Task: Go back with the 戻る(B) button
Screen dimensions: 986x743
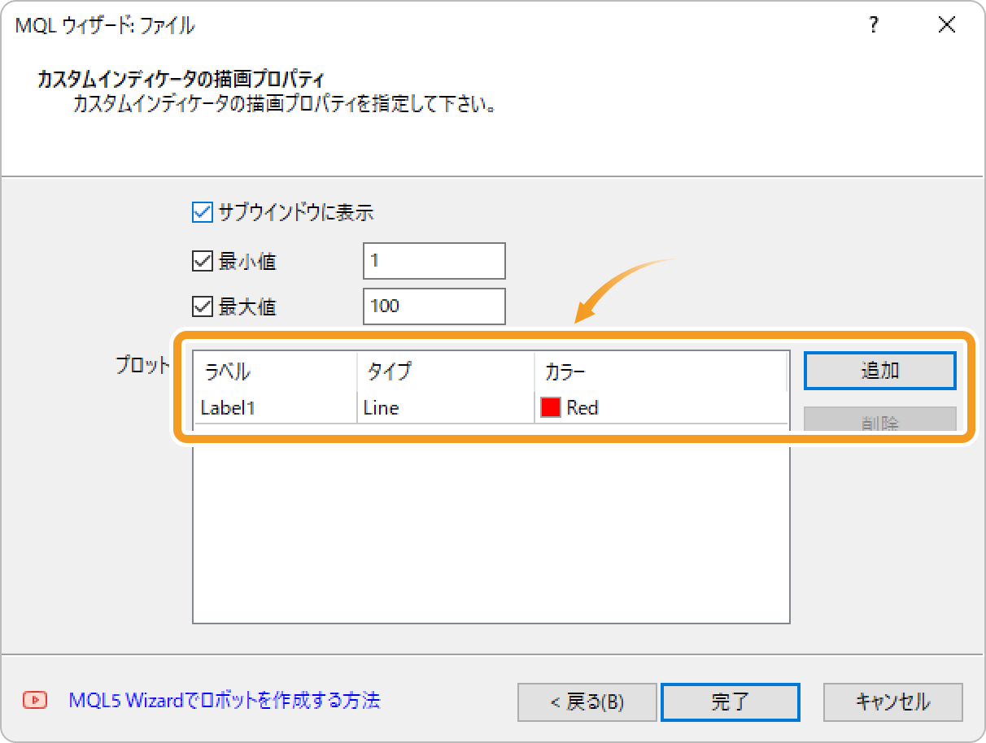Action: [587, 702]
